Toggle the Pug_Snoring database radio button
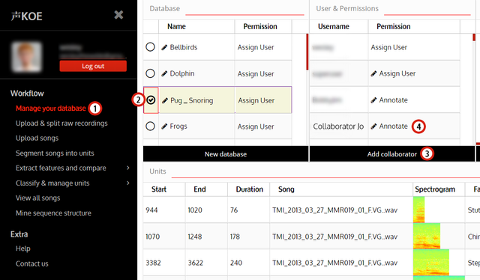The image size is (480, 280). tap(151, 100)
